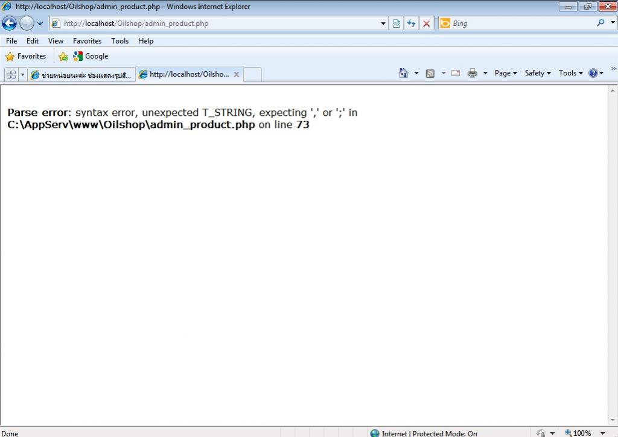
Task: Expand the command bar overflow chevron
Action: tap(613, 69)
